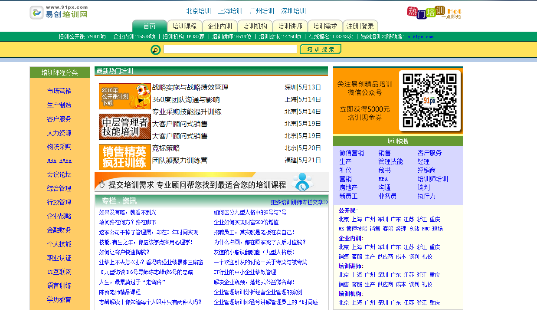Viewport: 537px width, 312px height.
Task: Click inside the training search input field
Action: [x=230, y=49]
